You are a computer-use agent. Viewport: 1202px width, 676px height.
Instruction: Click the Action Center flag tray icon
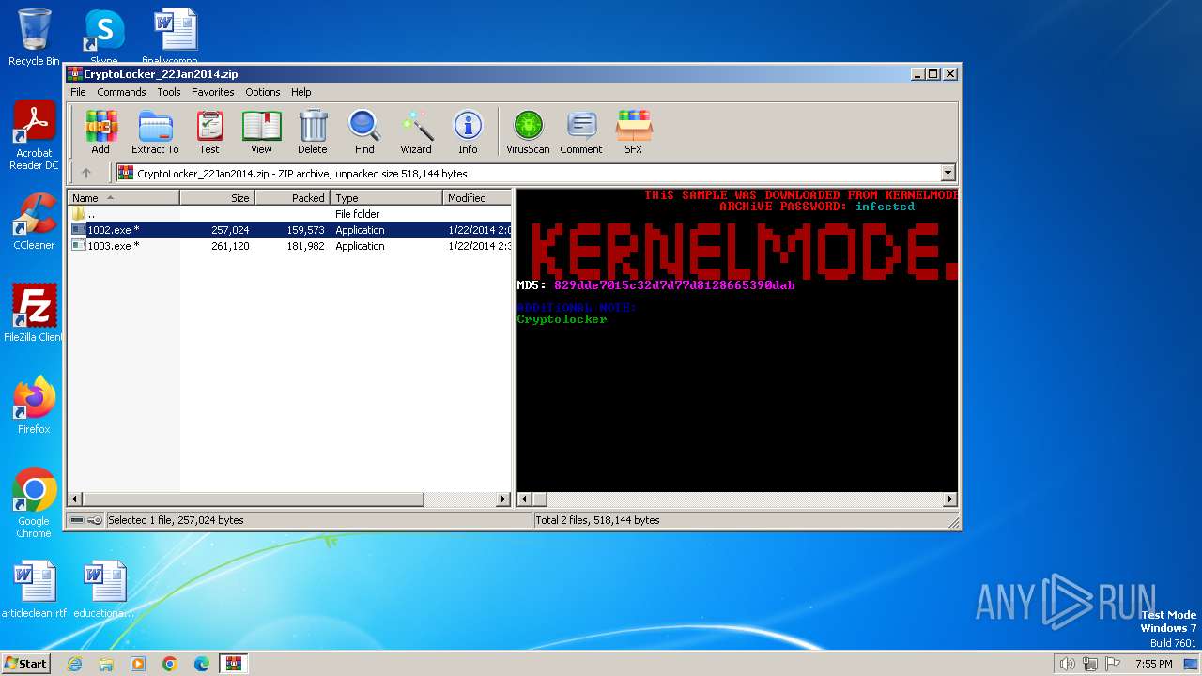[x=1113, y=664]
